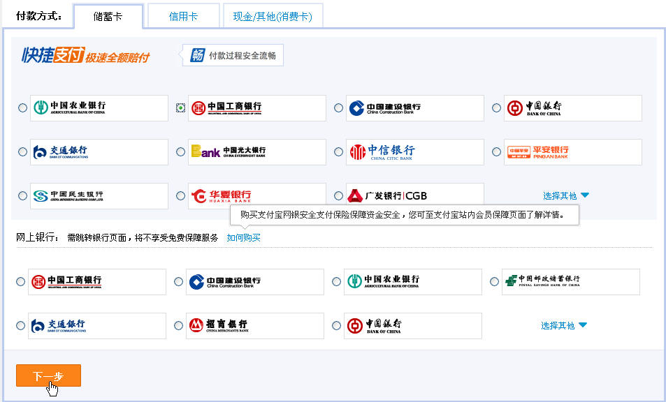The image size is (666, 402).
Task: Click the 付款过程安全流畅 label
Action: point(242,56)
